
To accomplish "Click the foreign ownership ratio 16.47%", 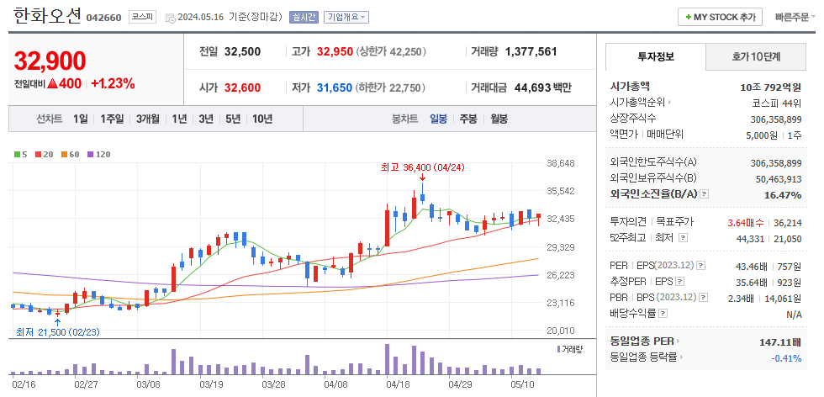I will tap(783, 195).
